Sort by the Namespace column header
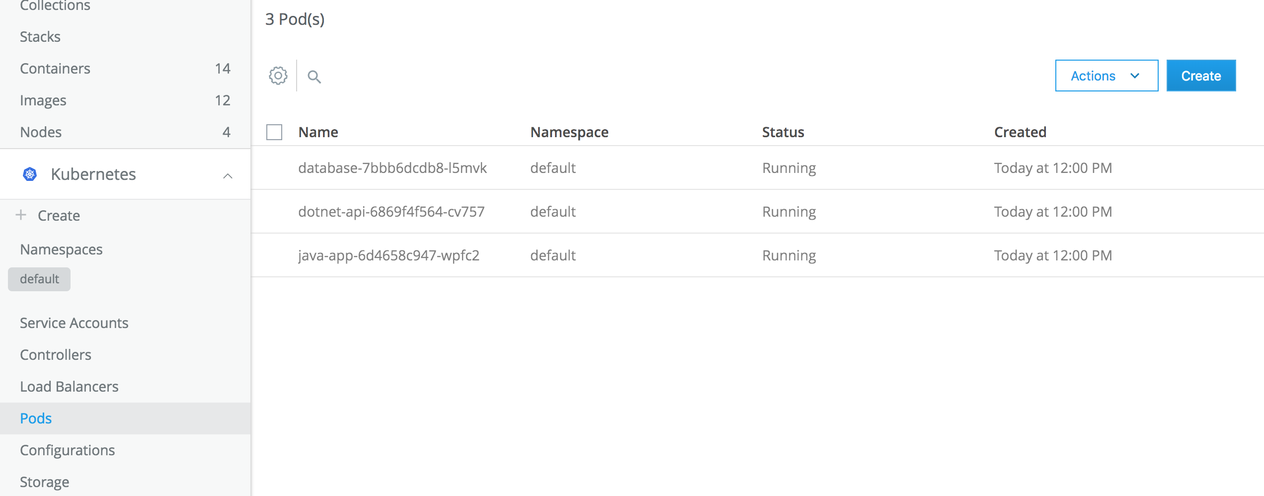This screenshot has width=1264, height=496. click(x=569, y=132)
